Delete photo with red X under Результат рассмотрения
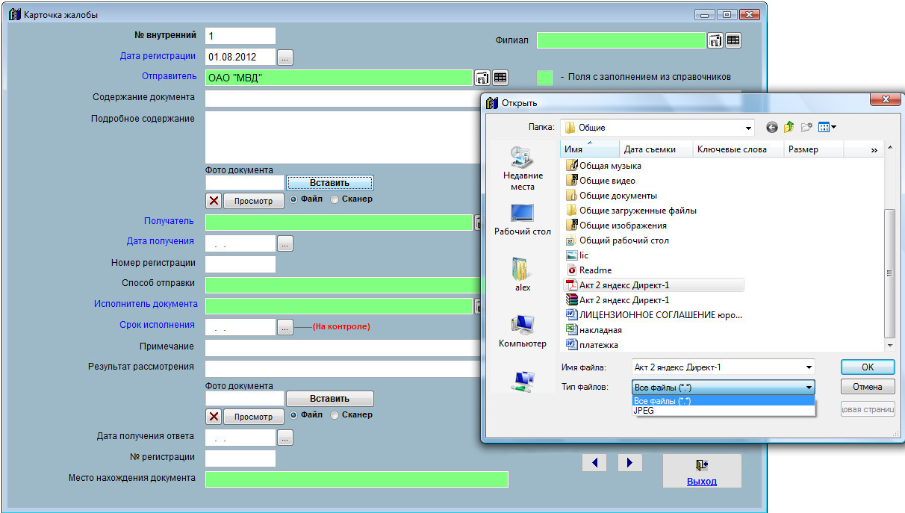The height and width of the screenshot is (513, 905). tap(214, 416)
